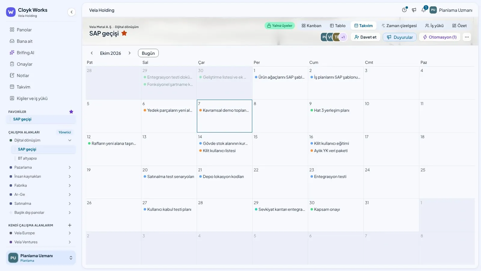Collapse the sidebar with the chevron button
Screen dimensions: 481x271
point(71,12)
